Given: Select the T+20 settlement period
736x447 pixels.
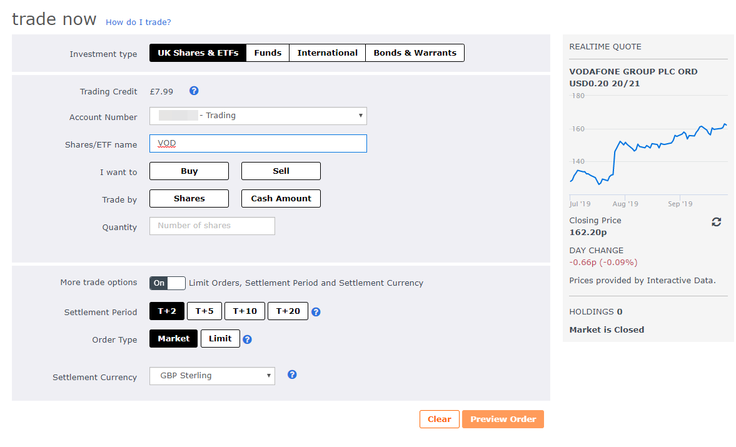Looking at the screenshot, I should point(288,311).
